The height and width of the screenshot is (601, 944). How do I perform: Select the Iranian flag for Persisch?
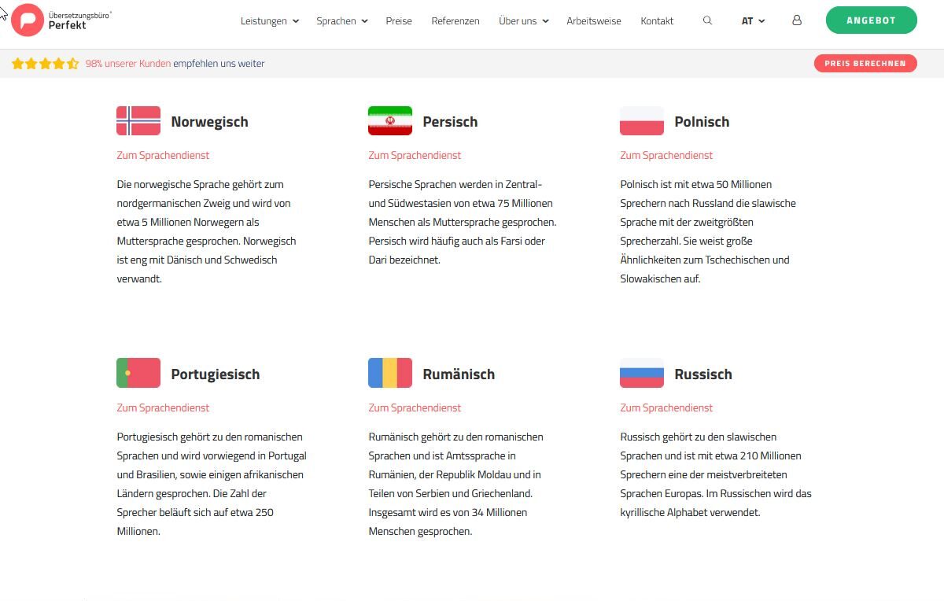390,121
